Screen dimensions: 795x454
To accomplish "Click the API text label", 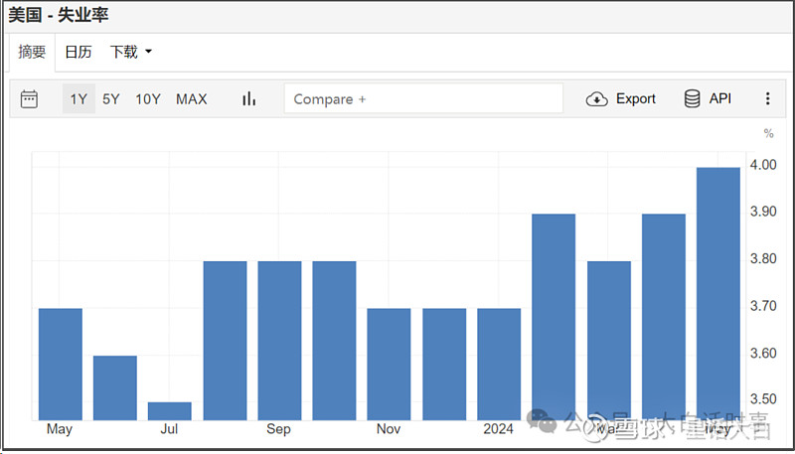I will point(720,98).
